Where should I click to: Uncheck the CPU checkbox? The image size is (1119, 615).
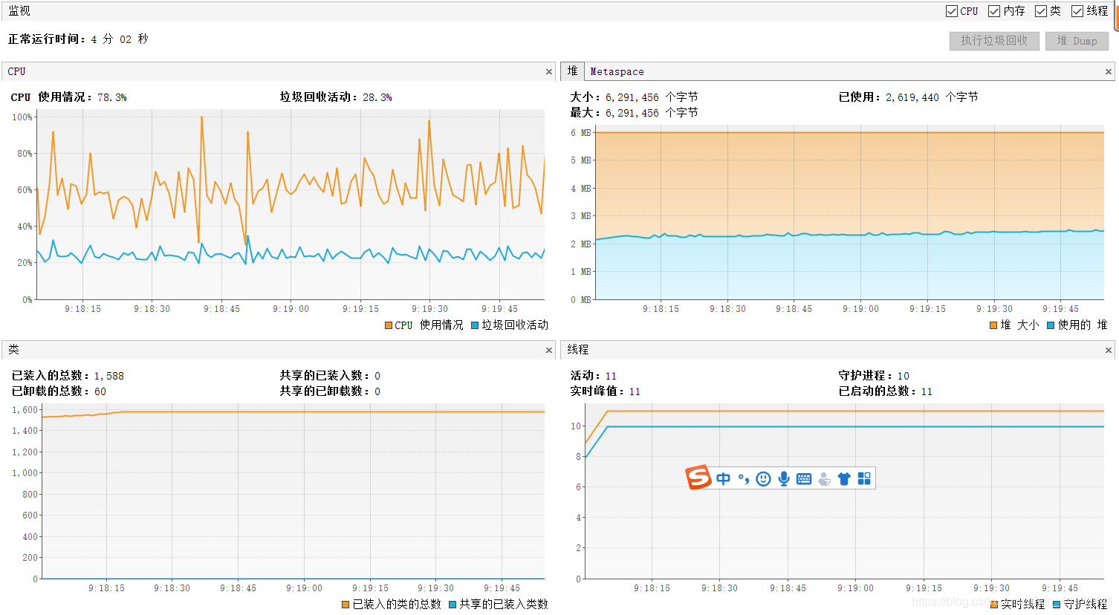point(951,11)
